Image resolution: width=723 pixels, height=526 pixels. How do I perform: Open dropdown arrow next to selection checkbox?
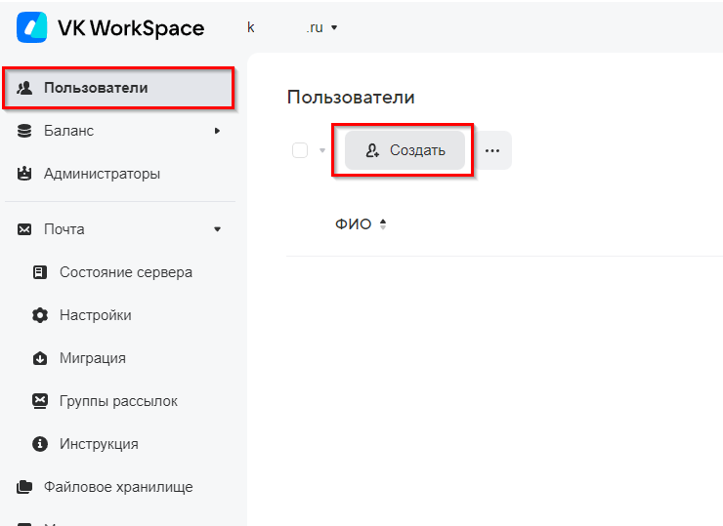(x=322, y=151)
